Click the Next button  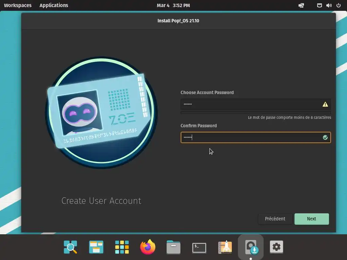(312, 219)
